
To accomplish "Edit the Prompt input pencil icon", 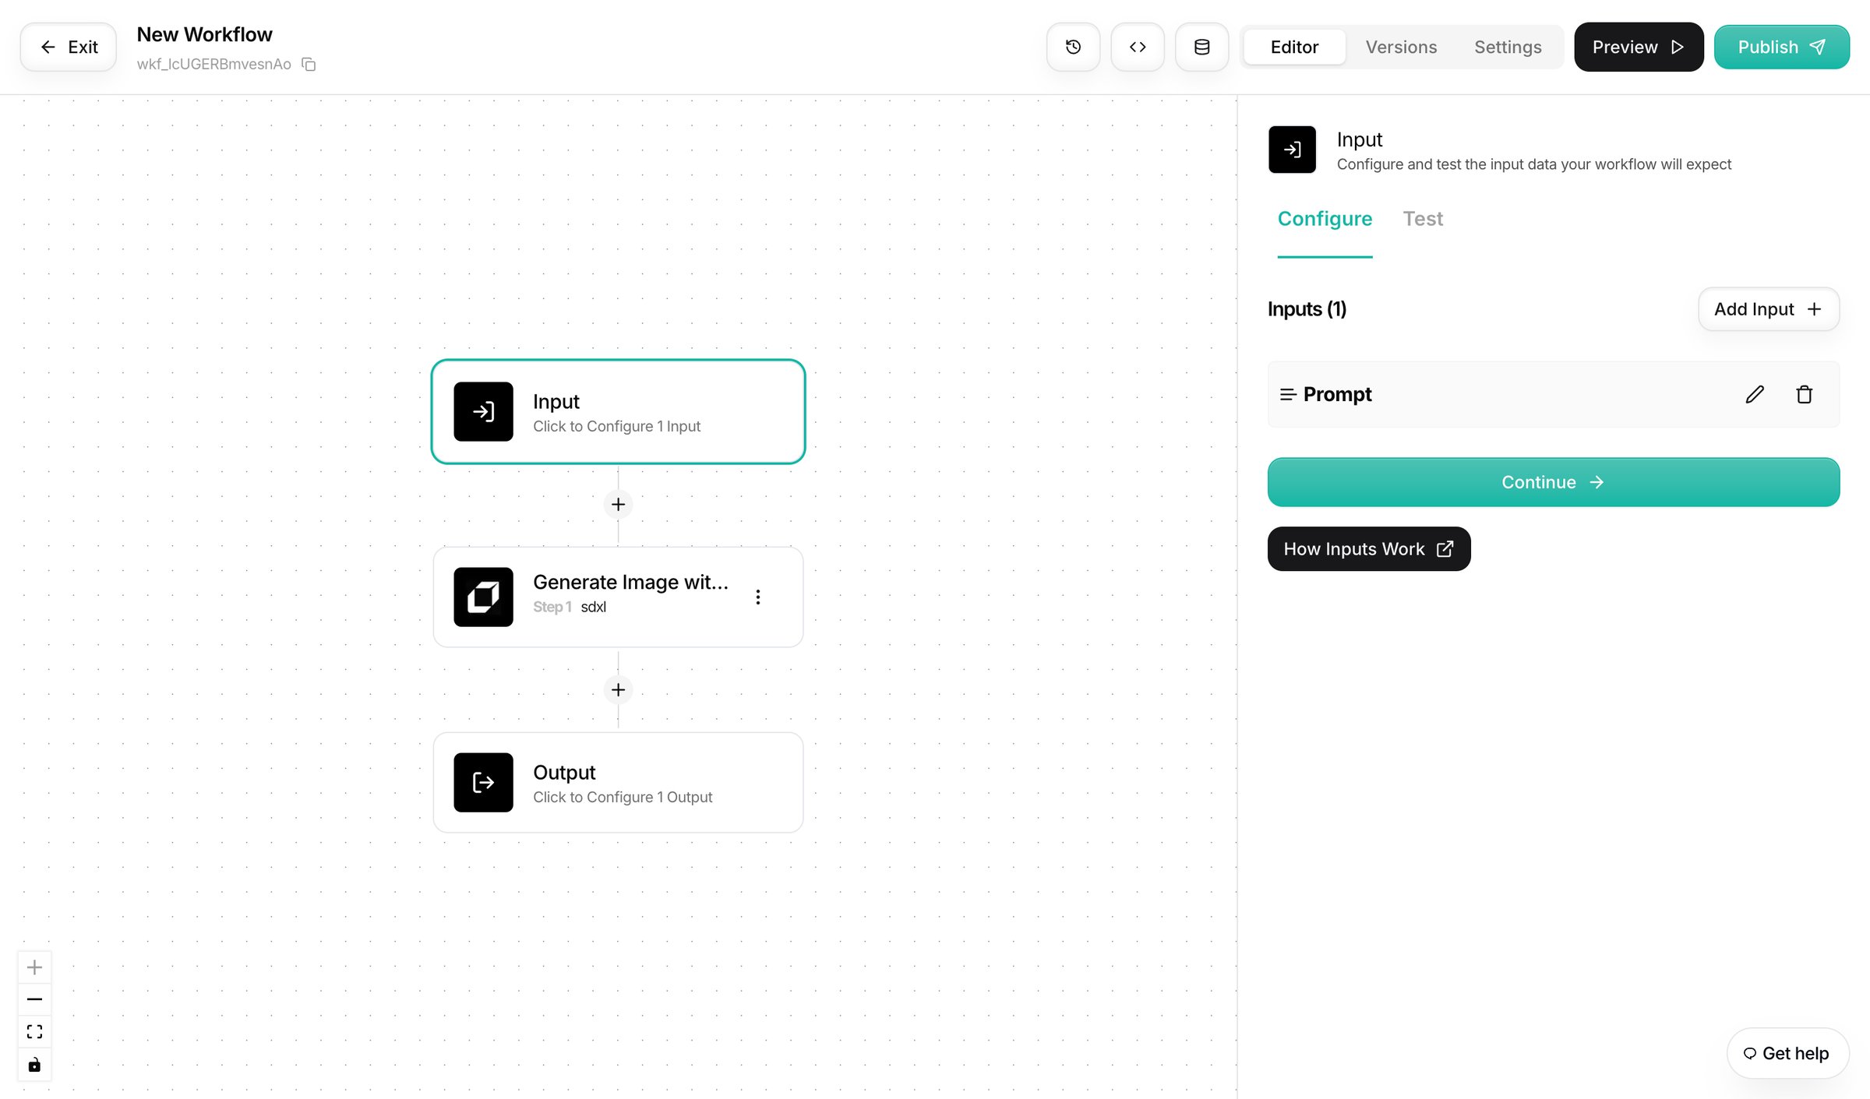I will [x=1755, y=394].
